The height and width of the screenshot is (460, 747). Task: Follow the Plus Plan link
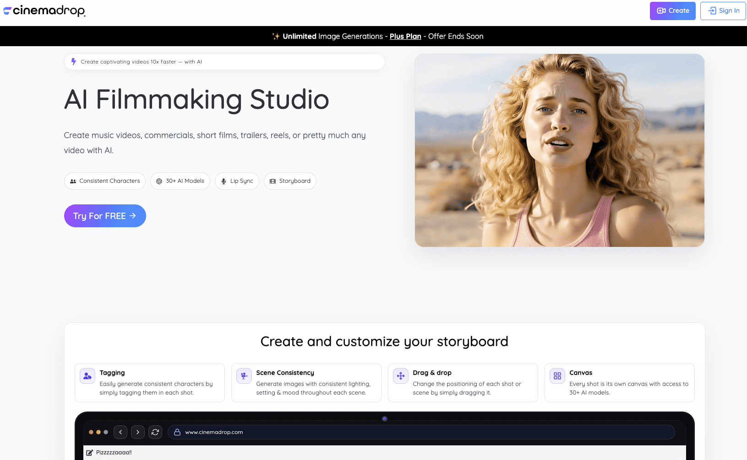coord(405,37)
